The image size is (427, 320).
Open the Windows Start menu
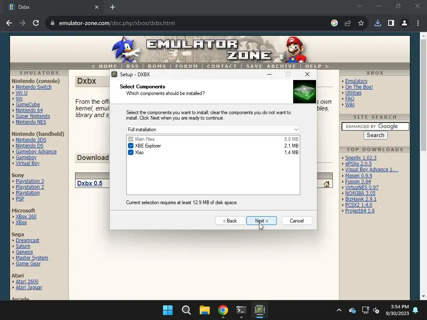[168, 310]
